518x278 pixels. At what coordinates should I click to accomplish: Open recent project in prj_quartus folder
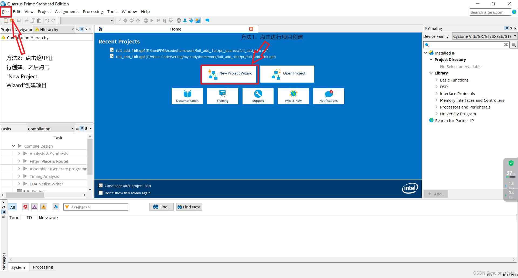click(x=192, y=50)
